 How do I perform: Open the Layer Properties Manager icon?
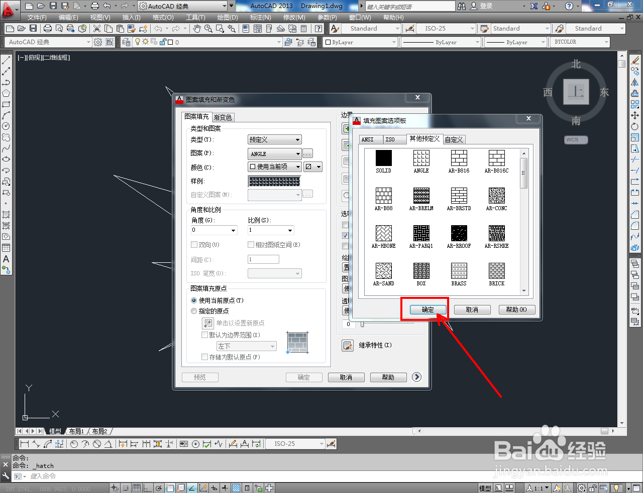coord(126,42)
